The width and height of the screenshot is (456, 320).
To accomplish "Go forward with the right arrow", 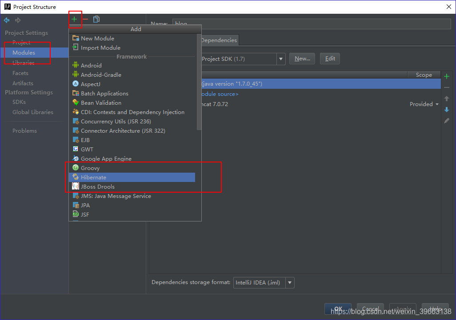I will (18, 20).
